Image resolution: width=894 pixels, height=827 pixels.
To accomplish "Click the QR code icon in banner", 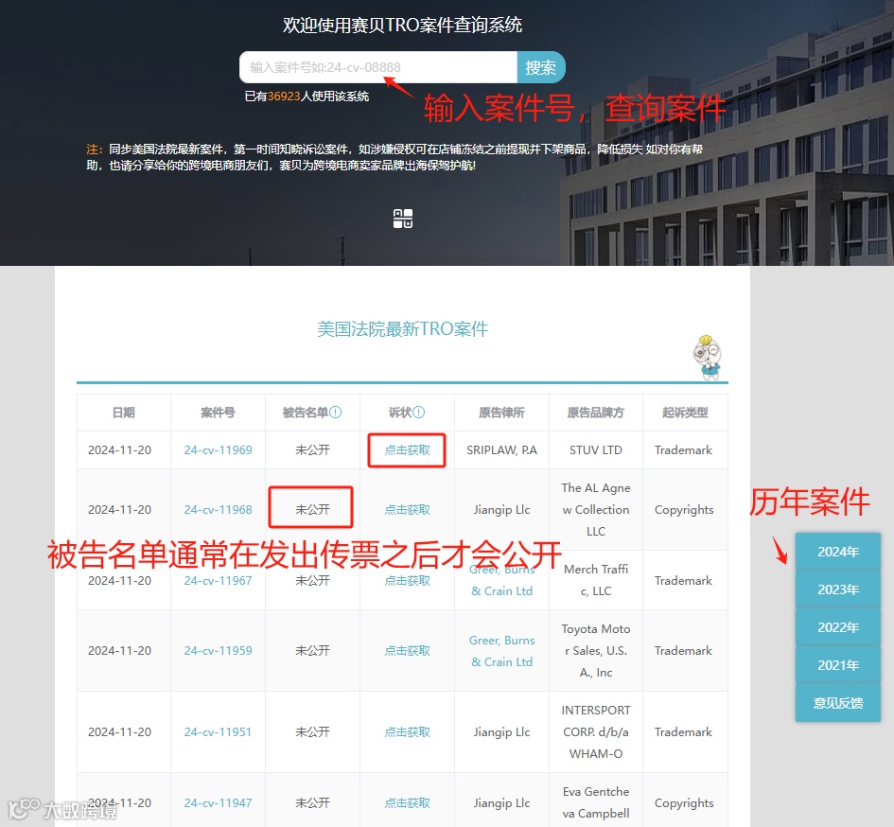I will pyautogui.click(x=402, y=219).
